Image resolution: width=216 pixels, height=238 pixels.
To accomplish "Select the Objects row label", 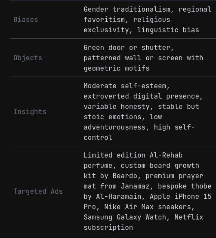I will (x=28, y=58).
